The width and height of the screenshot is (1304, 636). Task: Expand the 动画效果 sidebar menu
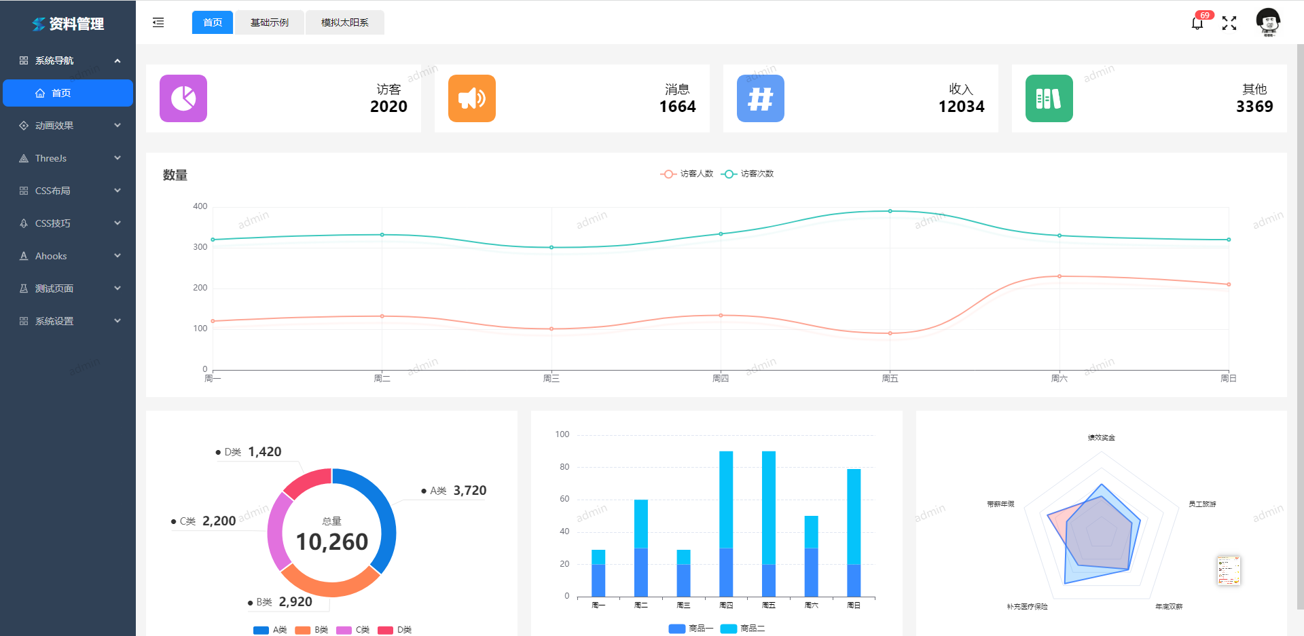coord(68,126)
